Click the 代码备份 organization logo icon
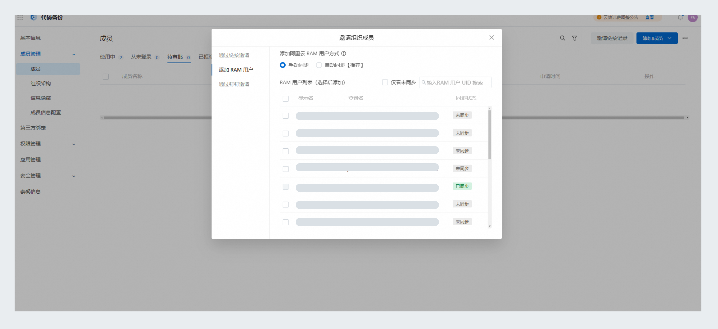Screen dimensions: 718x329 point(33,18)
